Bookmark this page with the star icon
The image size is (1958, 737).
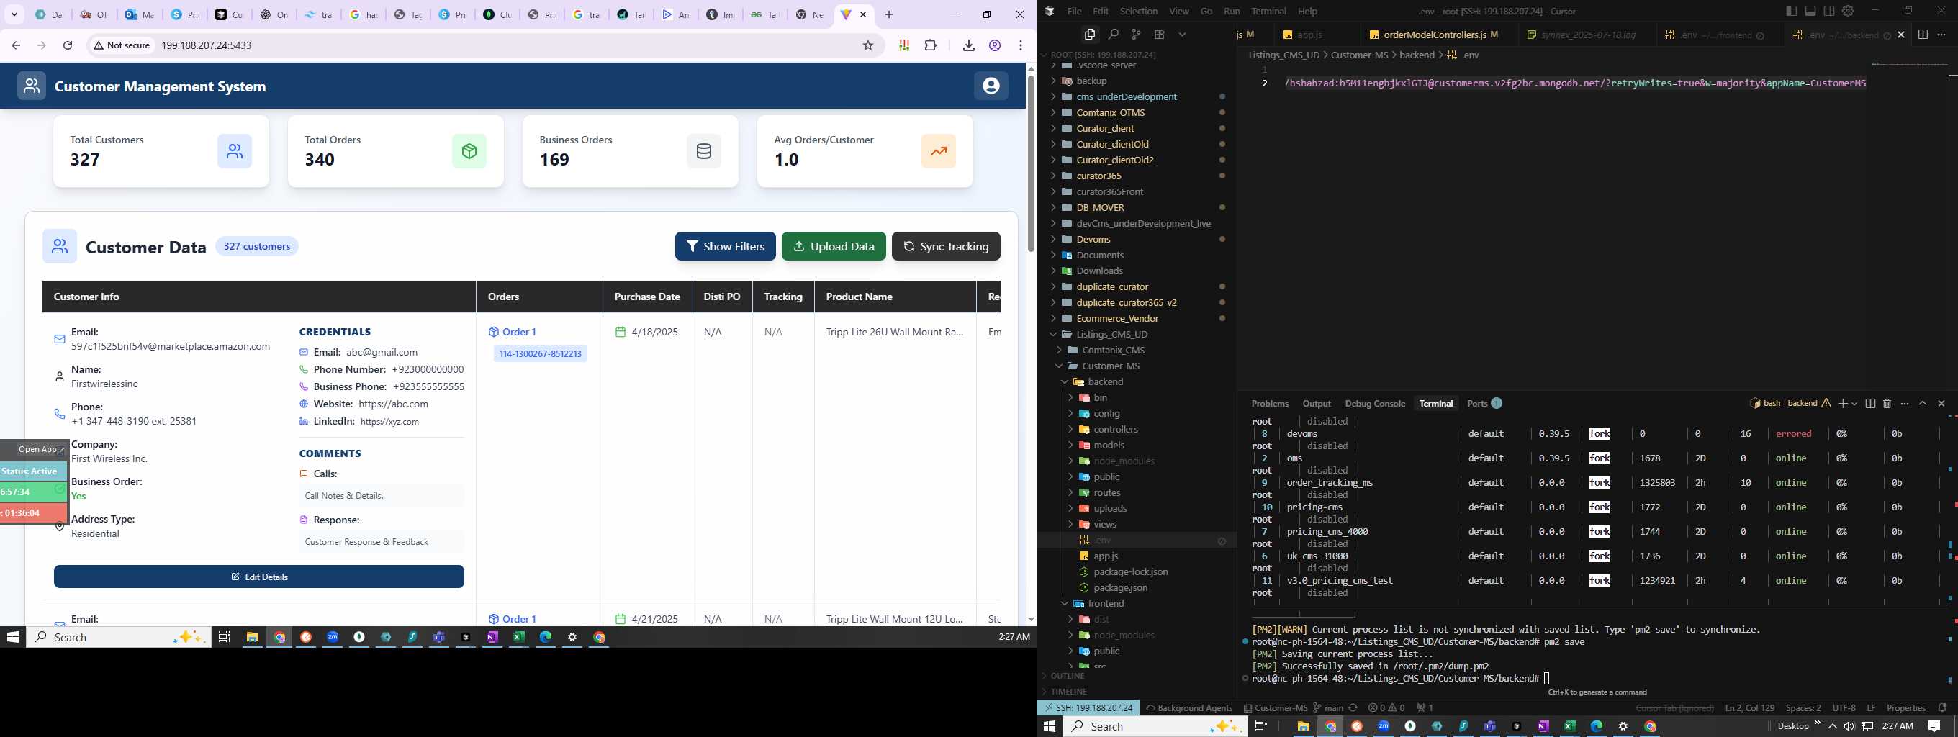click(868, 45)
